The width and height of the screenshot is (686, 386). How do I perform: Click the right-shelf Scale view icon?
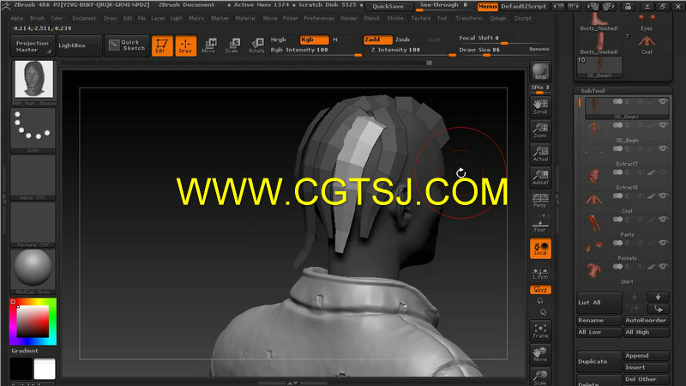[x=540, y=377]
